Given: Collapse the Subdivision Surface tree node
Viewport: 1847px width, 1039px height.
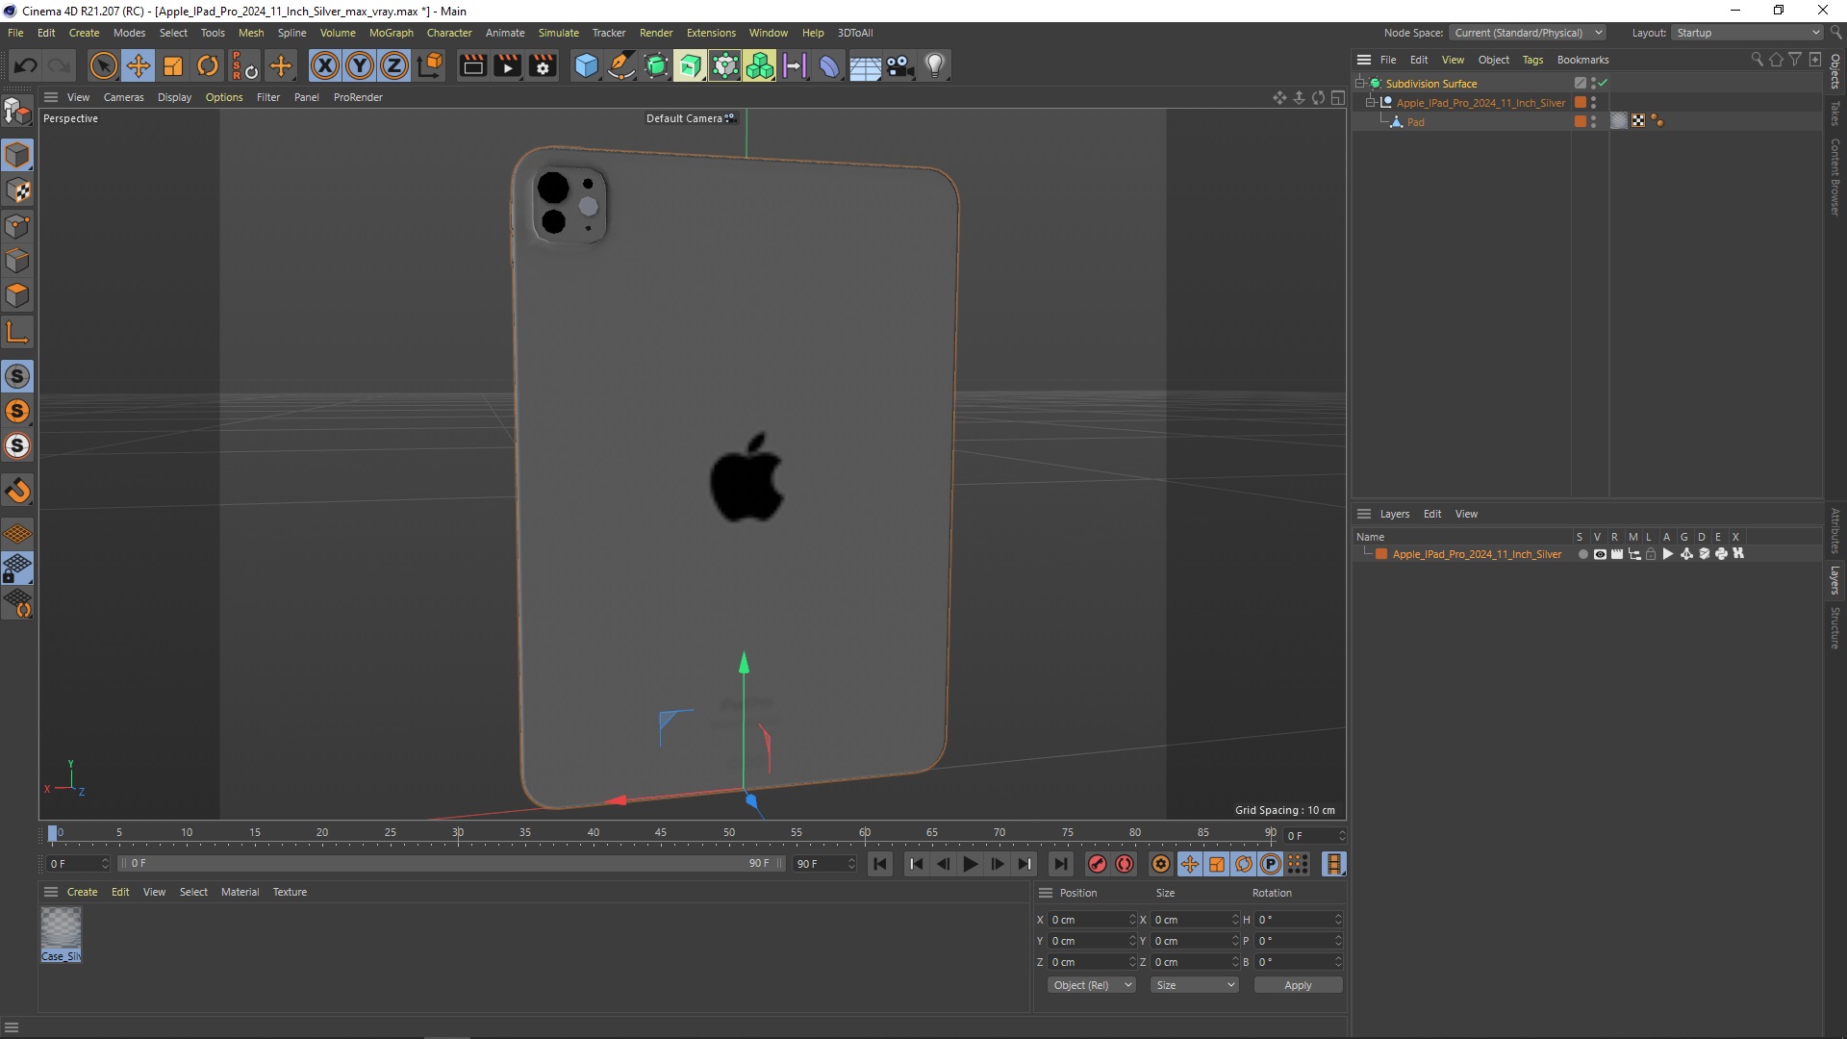Looking at the screenshot, I should coord(1360,84).
